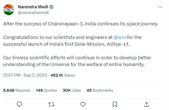Repost the tweet using the retweet icon
The width and height of the screenshot is (169, 110).
pos(51,104)
